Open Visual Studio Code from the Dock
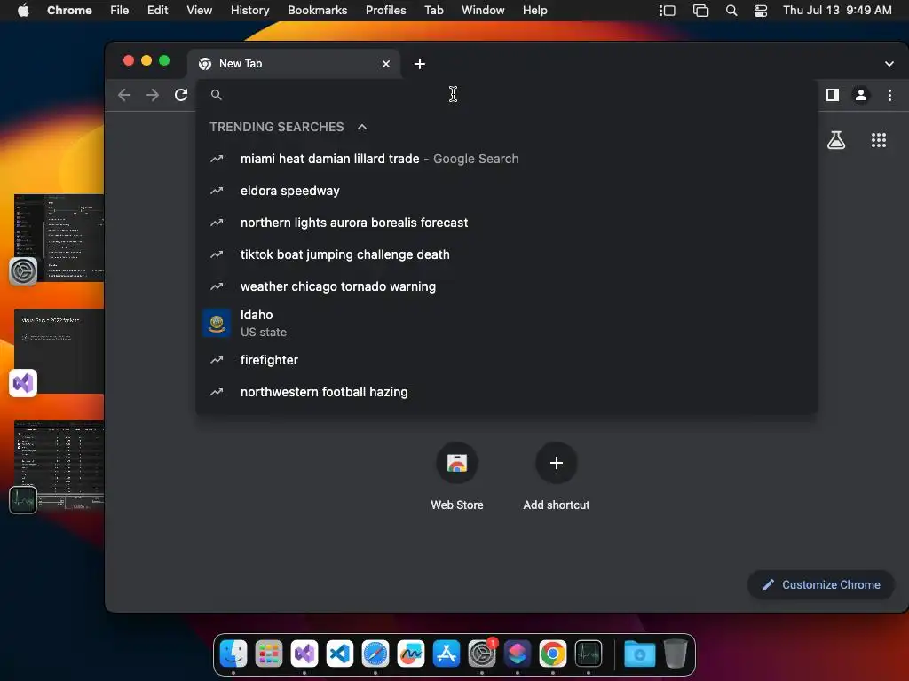The image size is (909, 681). tap(340, 654)
